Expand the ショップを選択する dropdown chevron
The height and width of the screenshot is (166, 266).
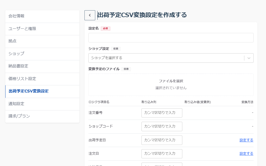[x=249, y=58]
